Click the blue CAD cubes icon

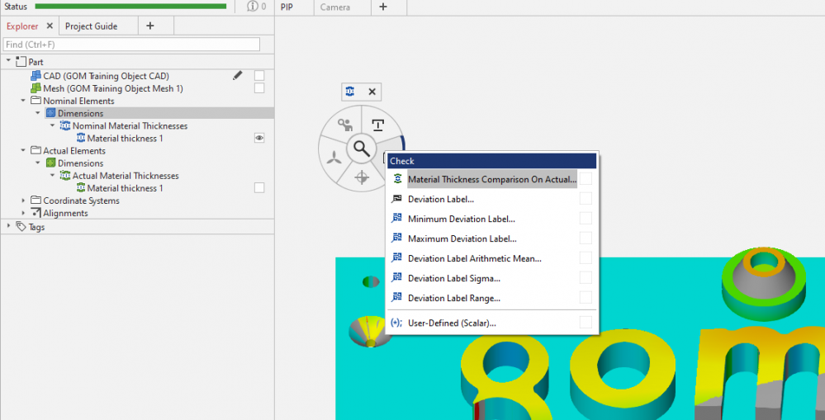tap(36, 76)
